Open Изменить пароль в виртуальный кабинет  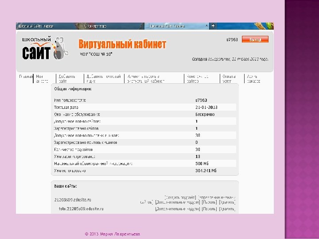coord(146,79)
